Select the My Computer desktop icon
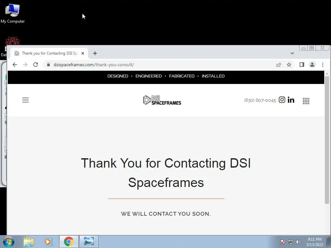Image resolution: width=331 pixels, height=248 pixels. point(13,13)
